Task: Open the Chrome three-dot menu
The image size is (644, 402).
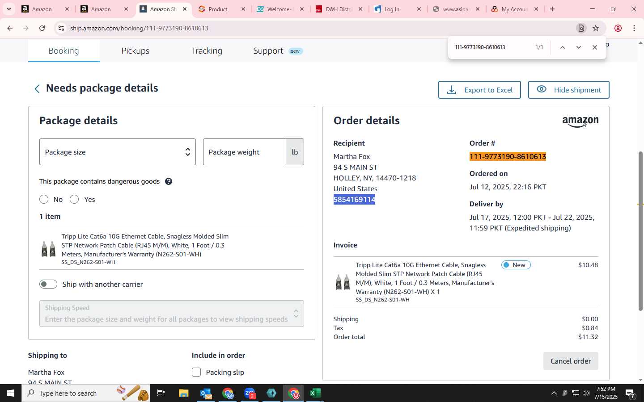Action: click(x=634, y=28)
